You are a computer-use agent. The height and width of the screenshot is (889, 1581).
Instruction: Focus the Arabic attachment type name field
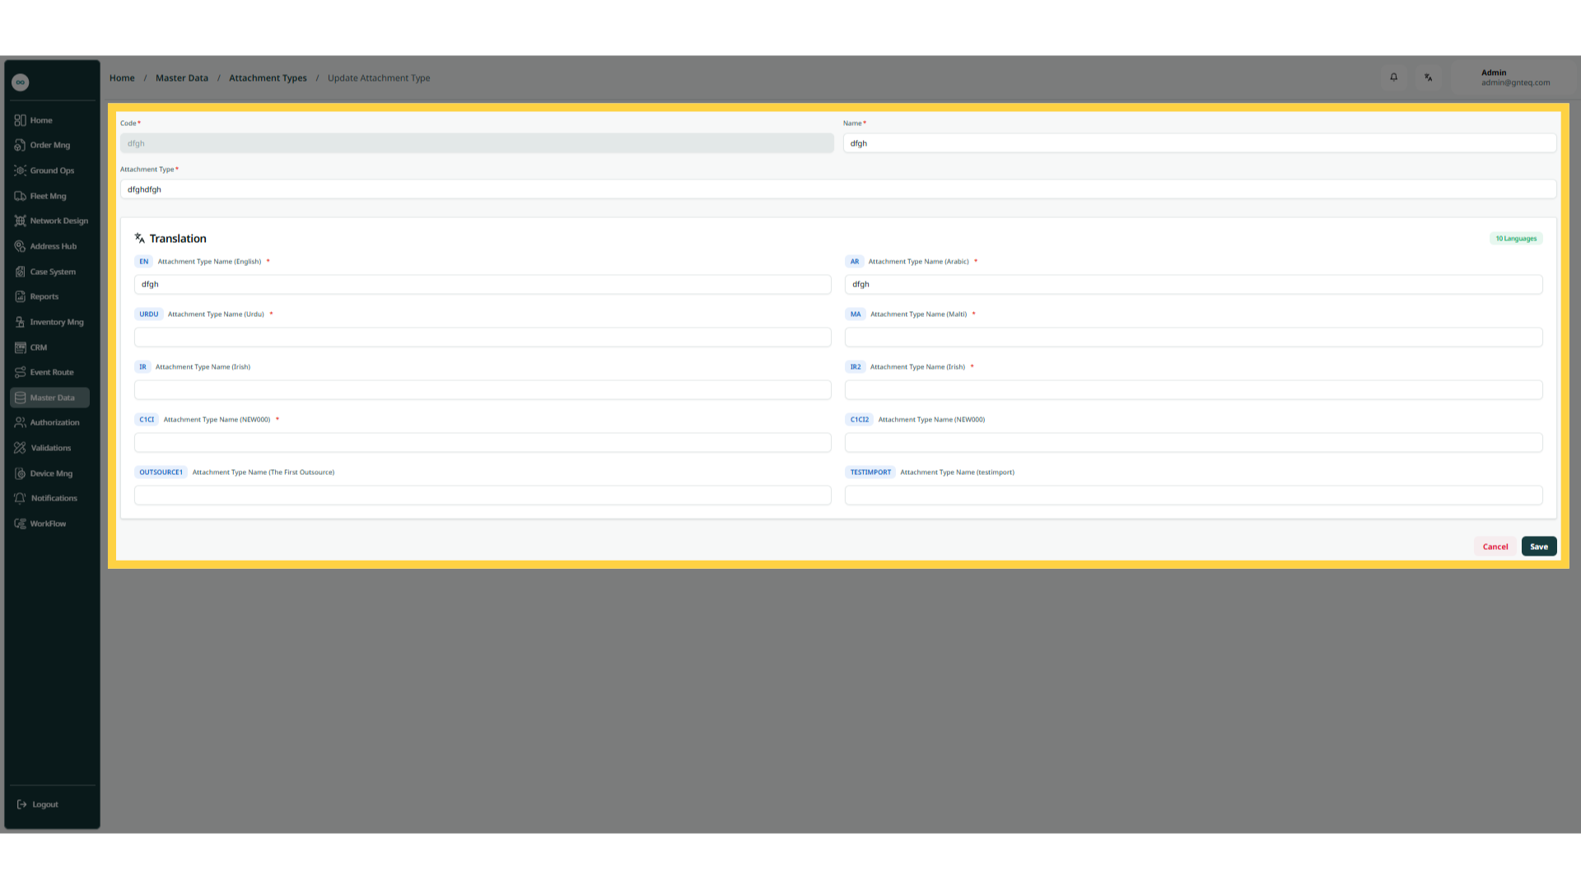point(1193,284)
